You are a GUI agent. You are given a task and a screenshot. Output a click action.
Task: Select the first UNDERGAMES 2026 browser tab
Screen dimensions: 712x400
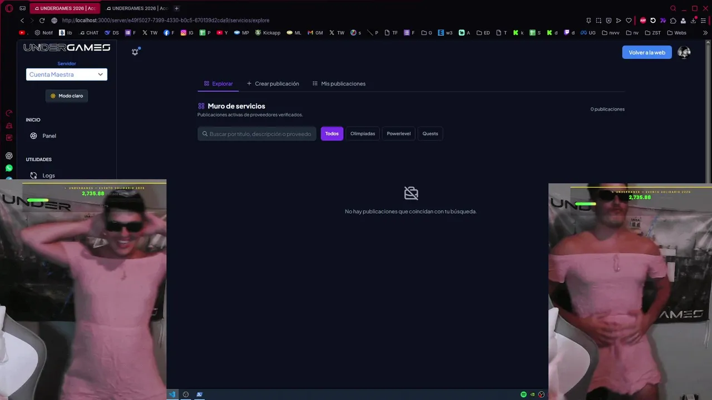pos(64,8)
